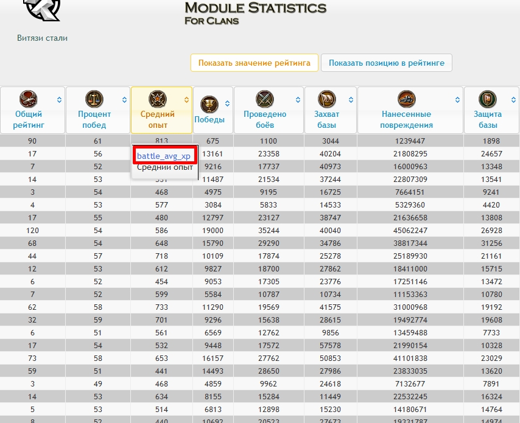Click the star medal icon above Средний опыт
Screen dimensions: 520x423
click(158, 99)
